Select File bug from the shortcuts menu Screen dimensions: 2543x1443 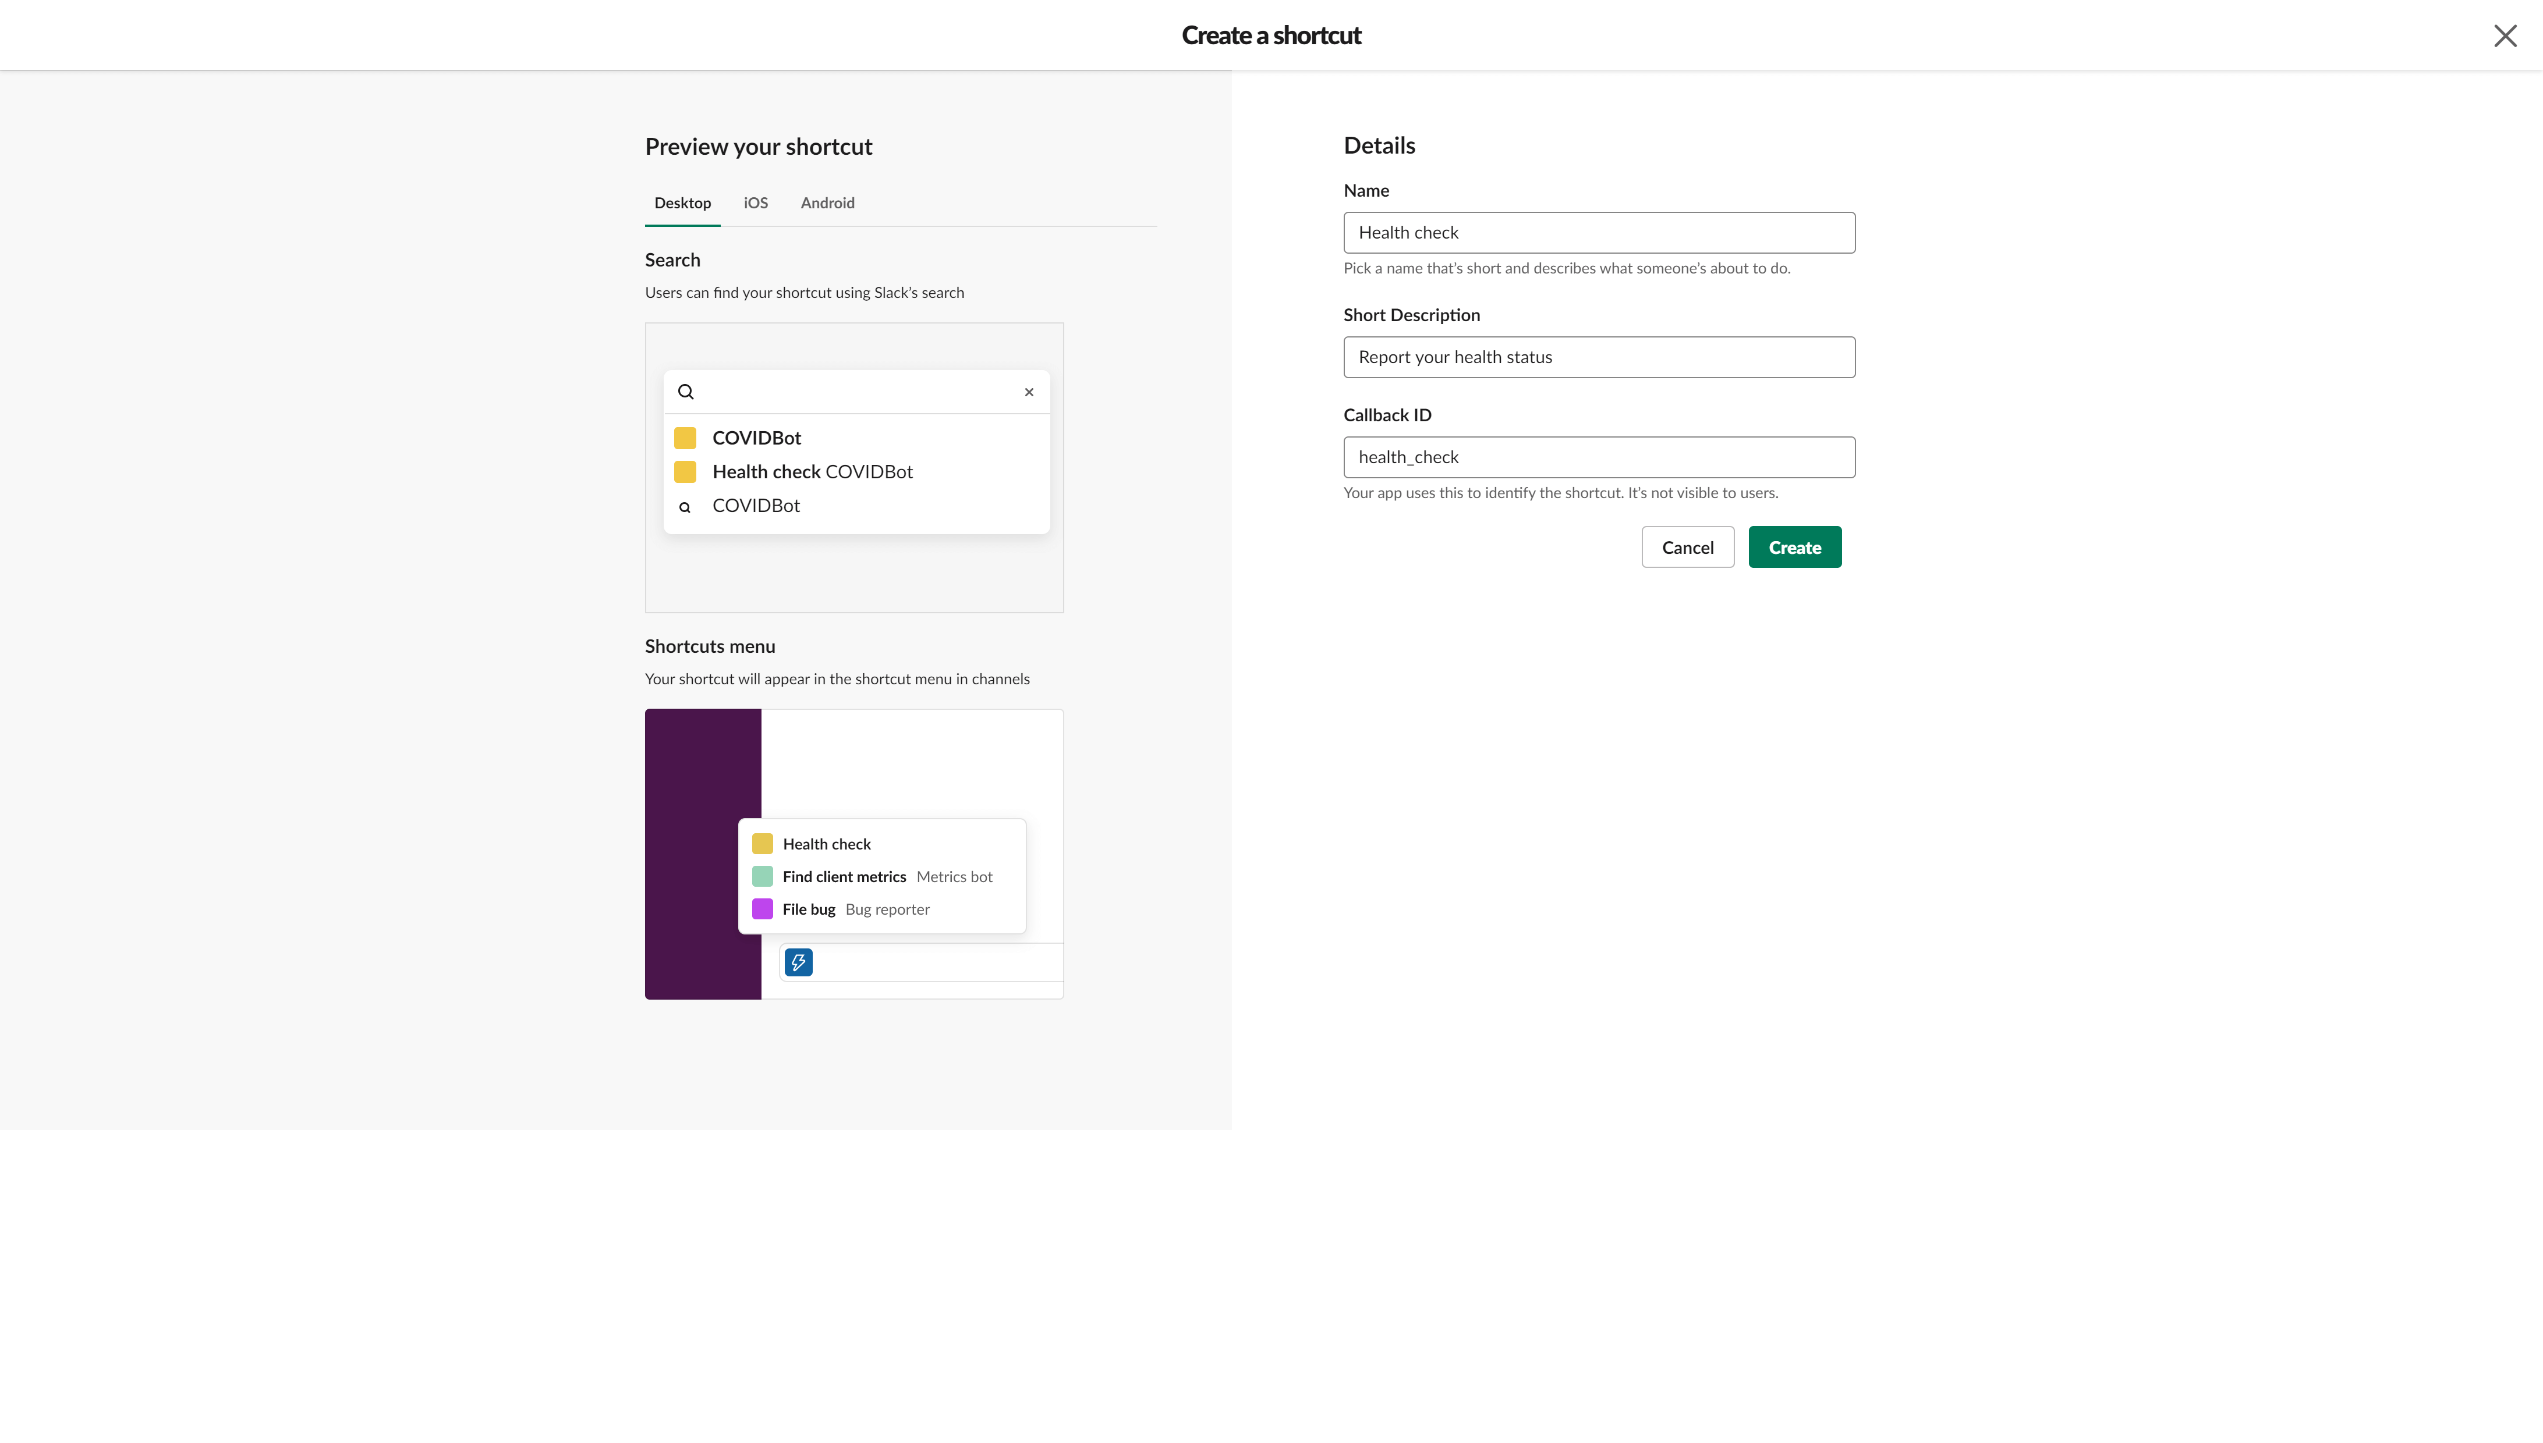click(x=809, y=909)
